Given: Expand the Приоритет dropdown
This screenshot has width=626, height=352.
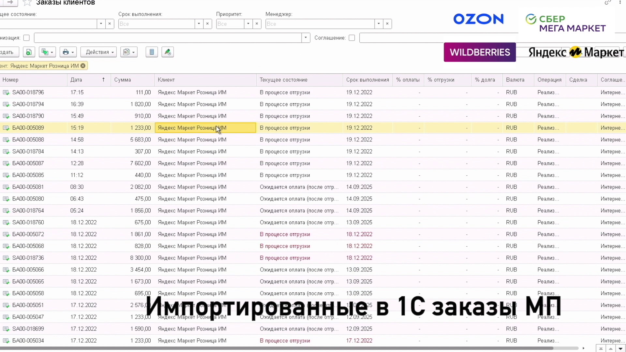Looking at the screenshot, I should click(x=248, y=24).
